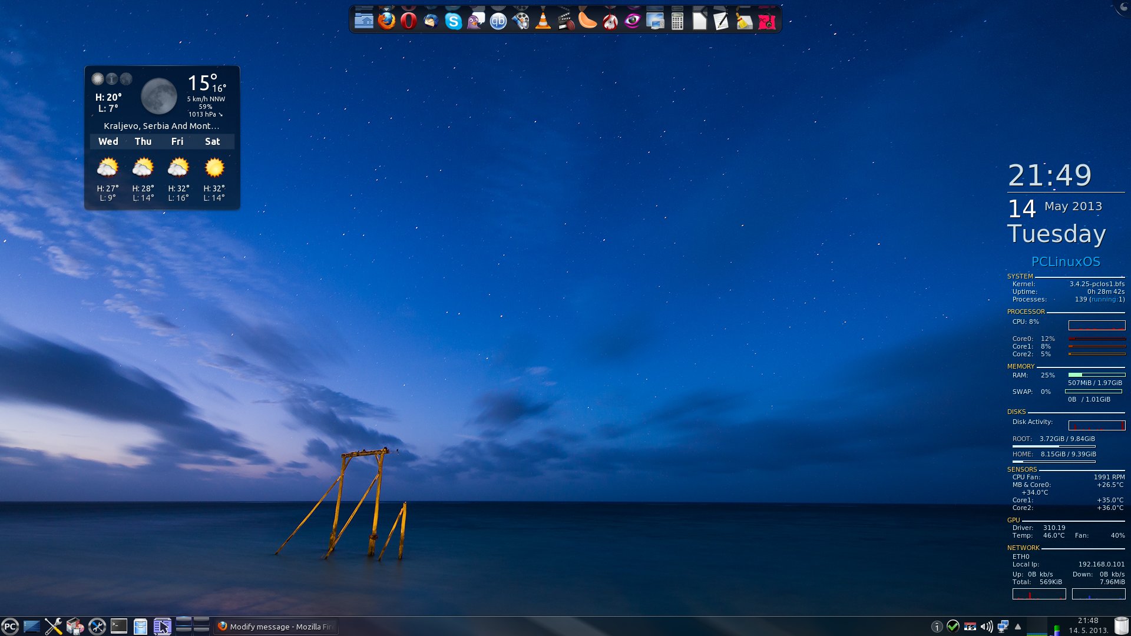
Task: Expand hidden system tray icons arrow
Action: click(x=1018, y=627)
